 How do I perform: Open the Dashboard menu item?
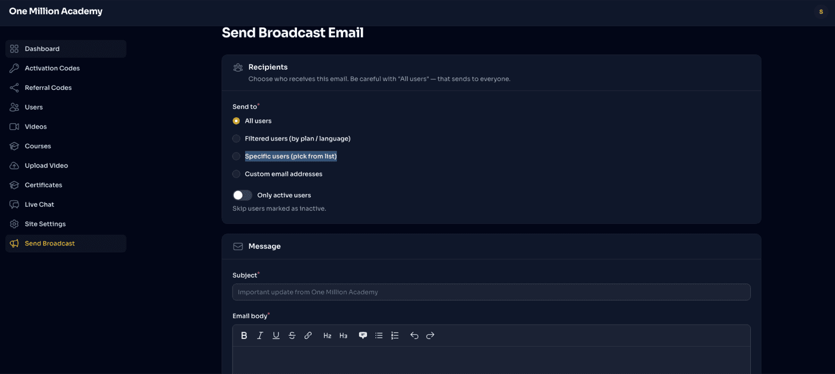click(x=66, y=49)
